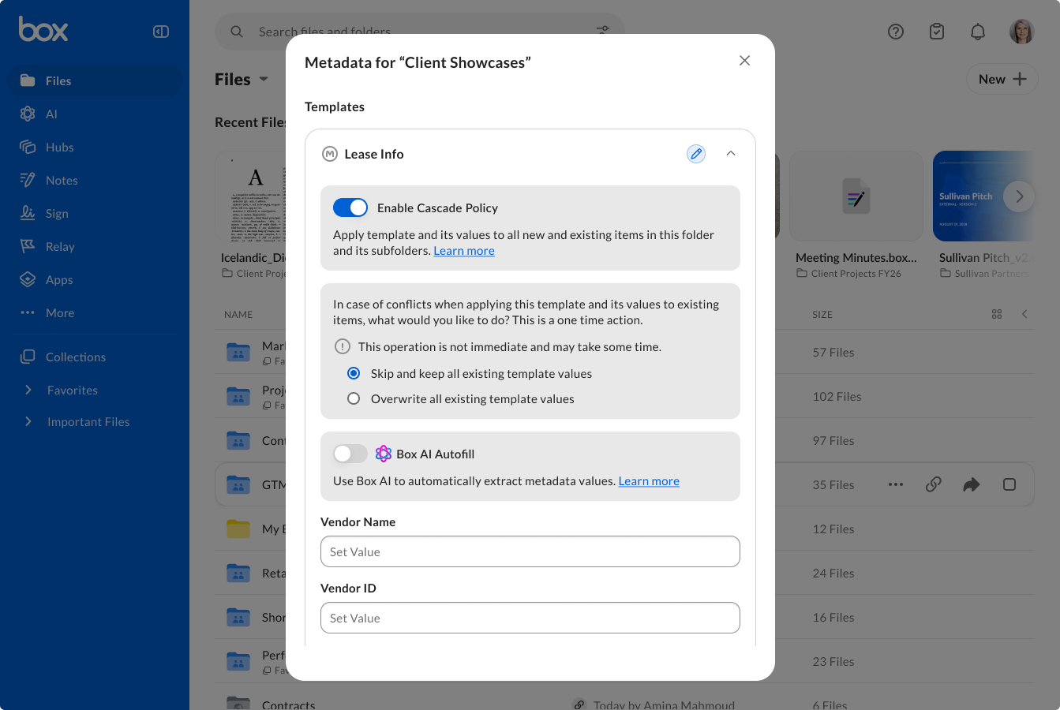Image resolution: width=1060 pixels, height=710 pixels.
Task: Open the AI section in sidebar
Action: [x=95, y=114]
